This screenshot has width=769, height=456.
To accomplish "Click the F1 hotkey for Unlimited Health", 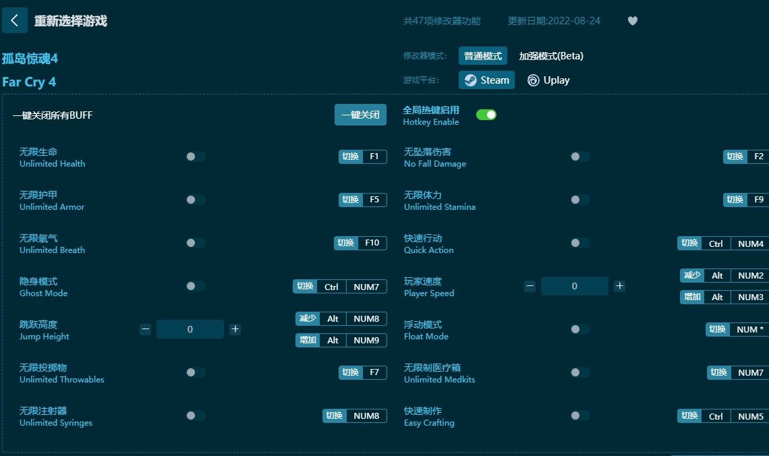I will 362,156.
